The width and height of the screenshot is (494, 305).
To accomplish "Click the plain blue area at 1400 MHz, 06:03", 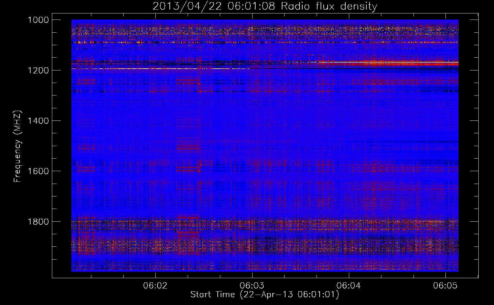I will pos(252,121).
